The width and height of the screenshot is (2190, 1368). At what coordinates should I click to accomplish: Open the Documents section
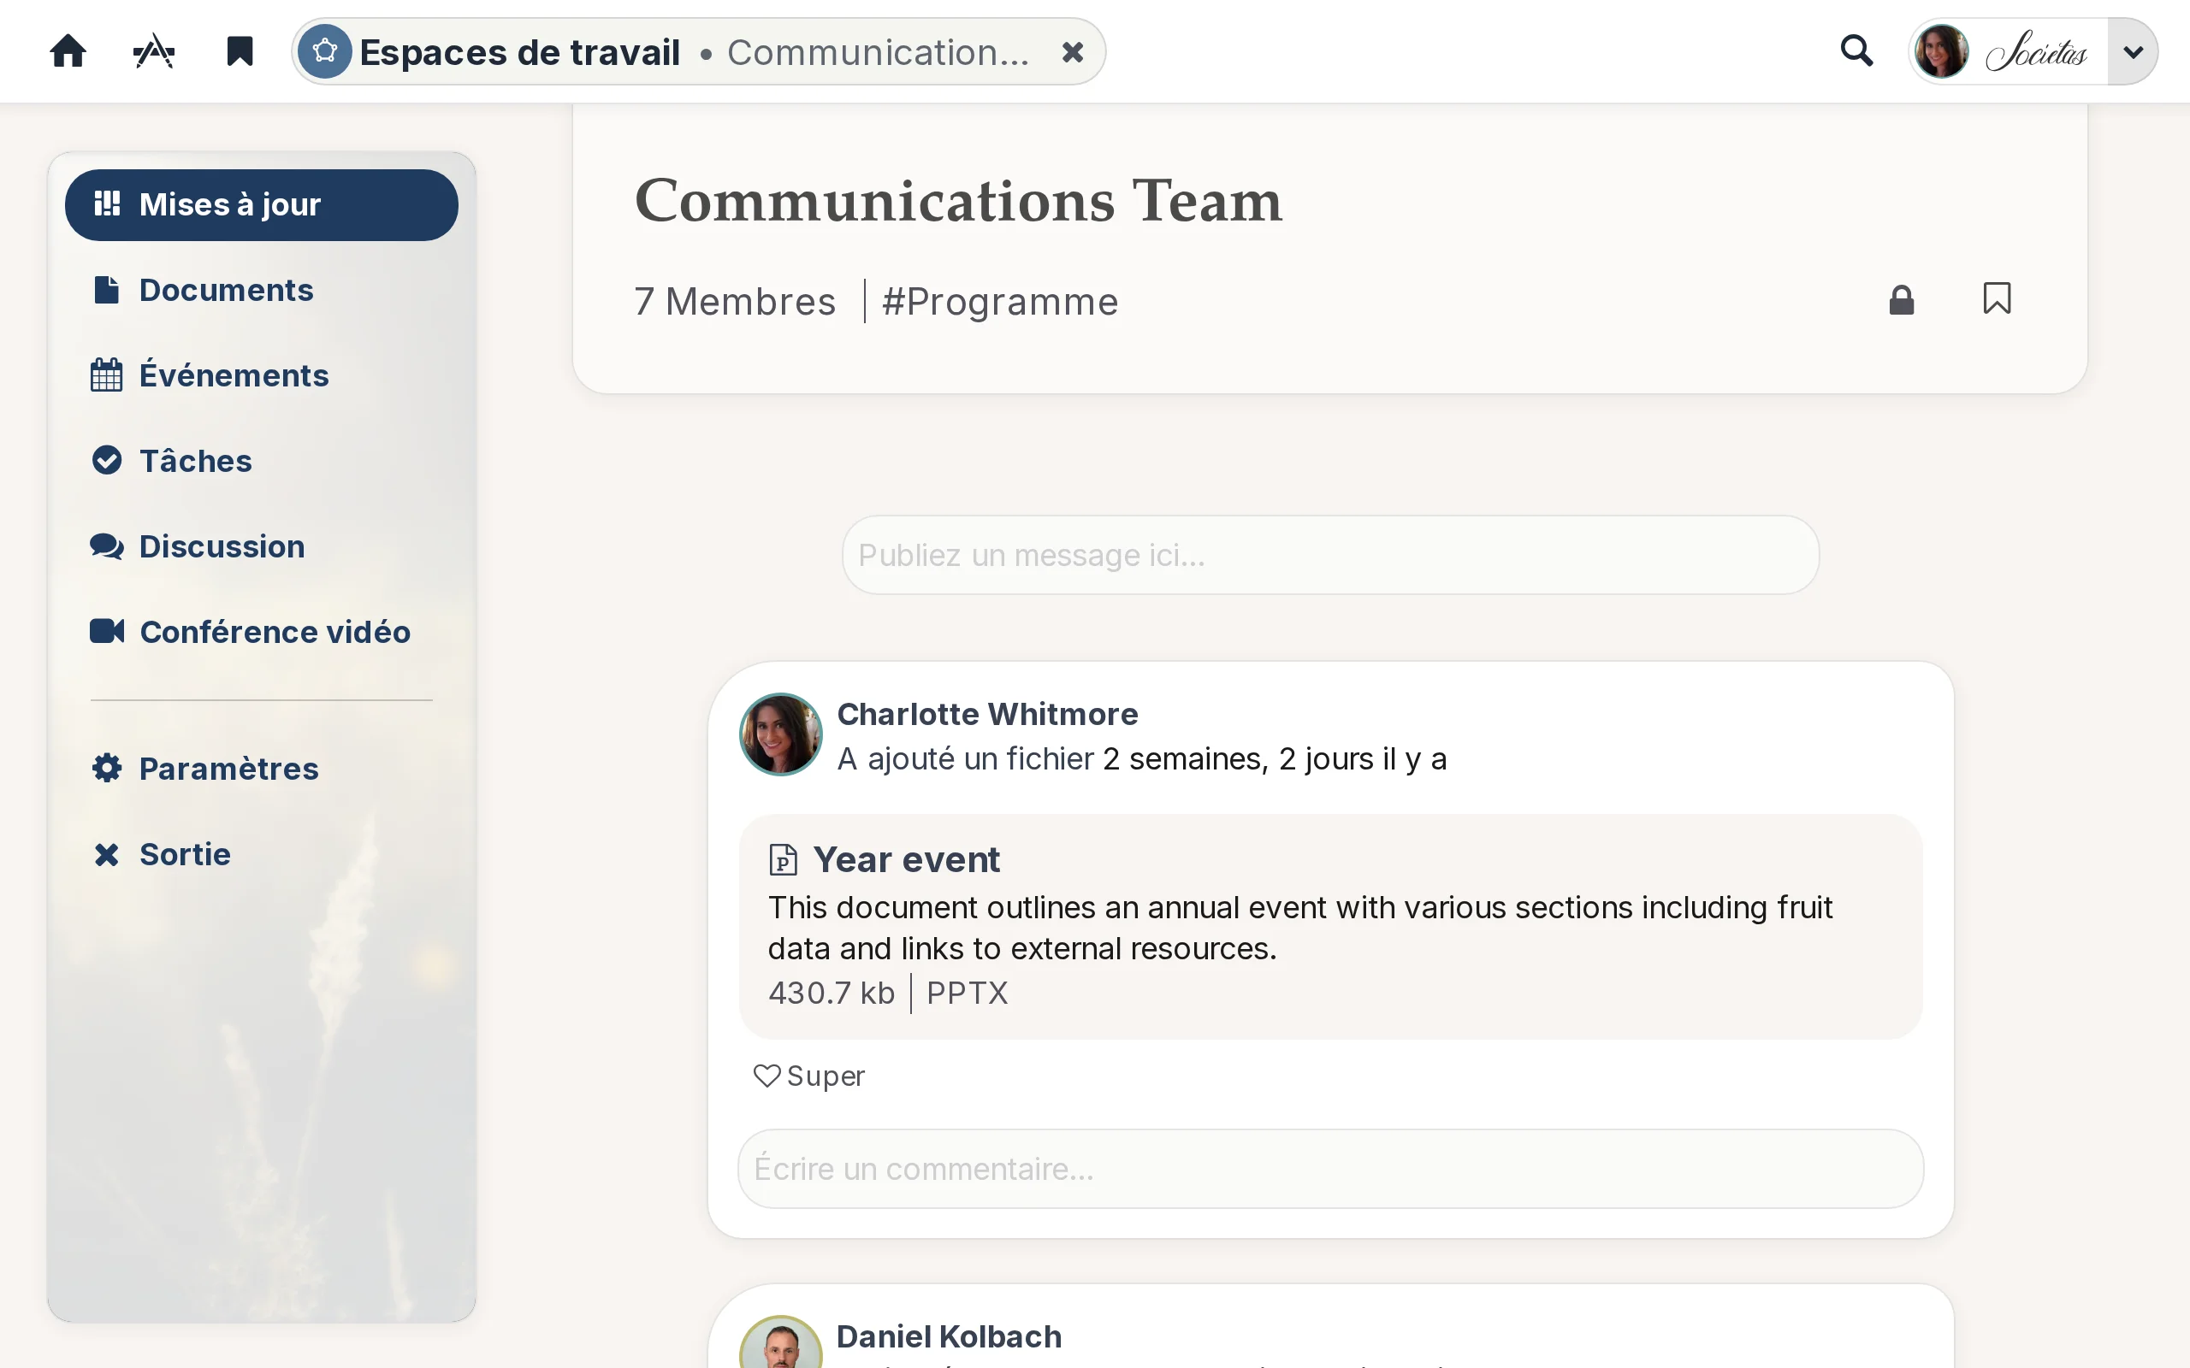[x=262, y=291]
